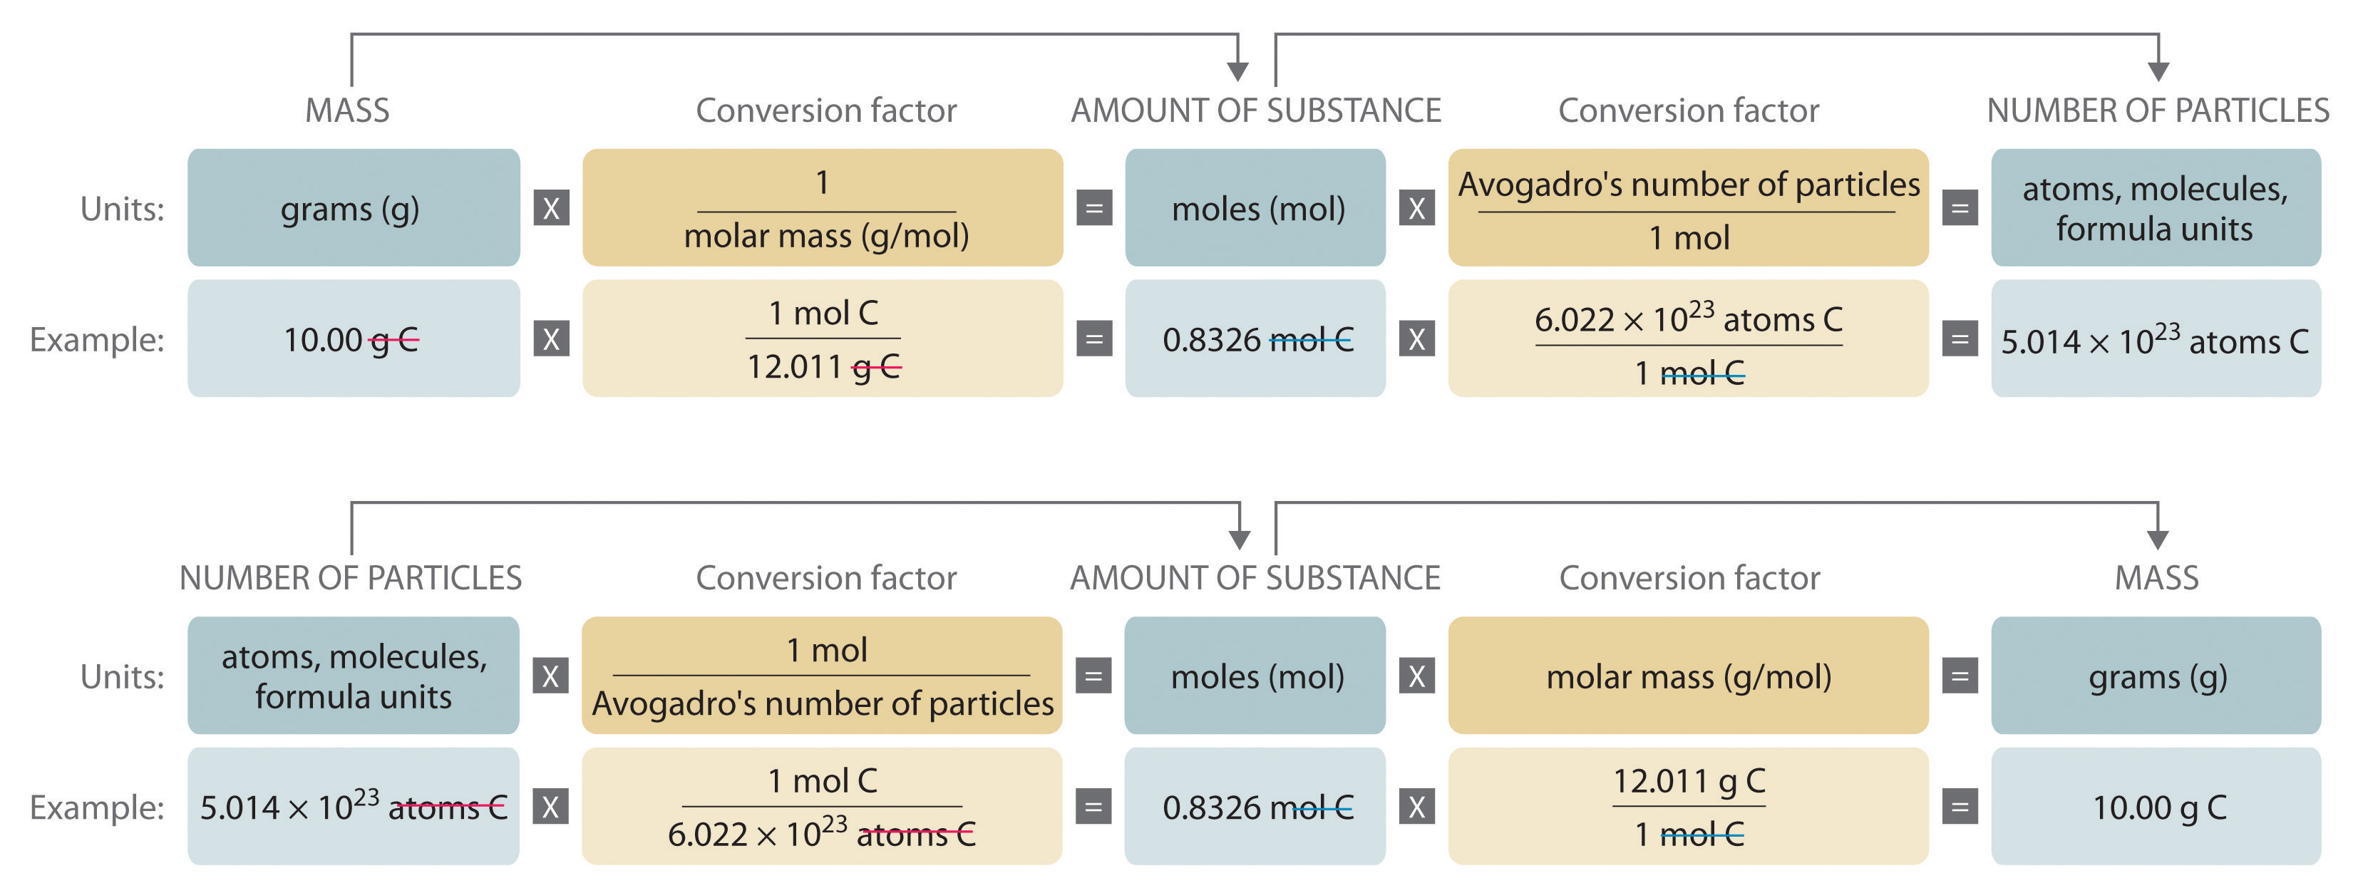Click multiply sign left of "Avogadro's number of particles / 1 mol"
This screenshot has height=888, width=2358.
[1416, 208]
